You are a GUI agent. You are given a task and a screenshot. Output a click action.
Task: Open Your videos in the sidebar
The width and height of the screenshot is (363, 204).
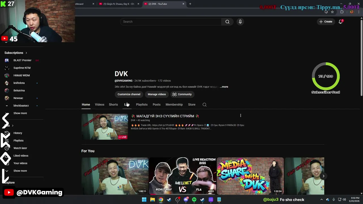[20, 163]
